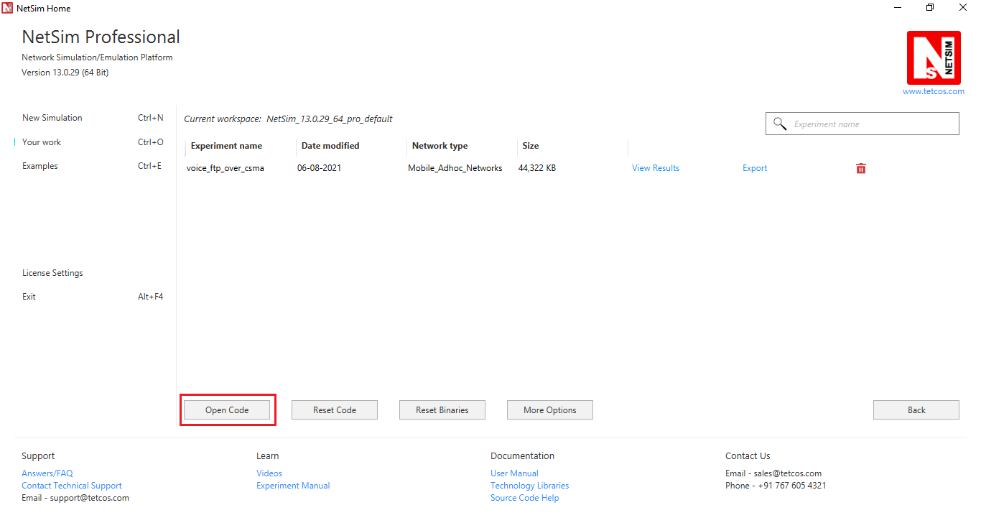Viewport: 981px width, 523px height.
Task: Open the Experiment Manual link
Action: click(x=293, y=486)
